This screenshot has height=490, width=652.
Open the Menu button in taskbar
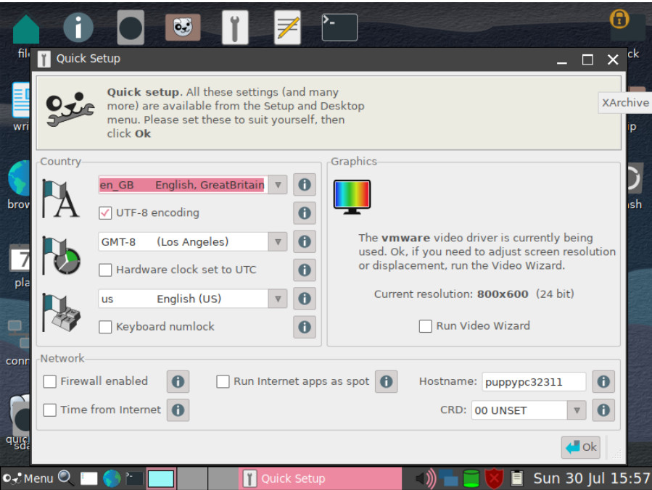pos(28,478)
